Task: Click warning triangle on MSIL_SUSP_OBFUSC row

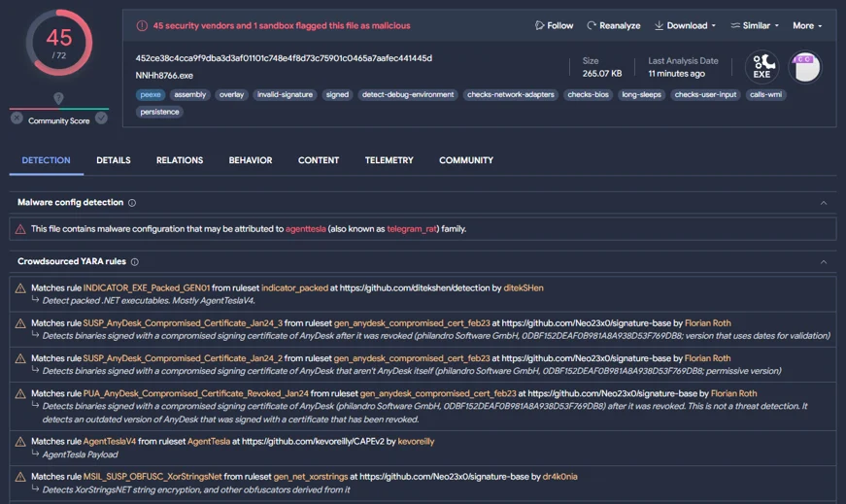Action: click(20, 477)
